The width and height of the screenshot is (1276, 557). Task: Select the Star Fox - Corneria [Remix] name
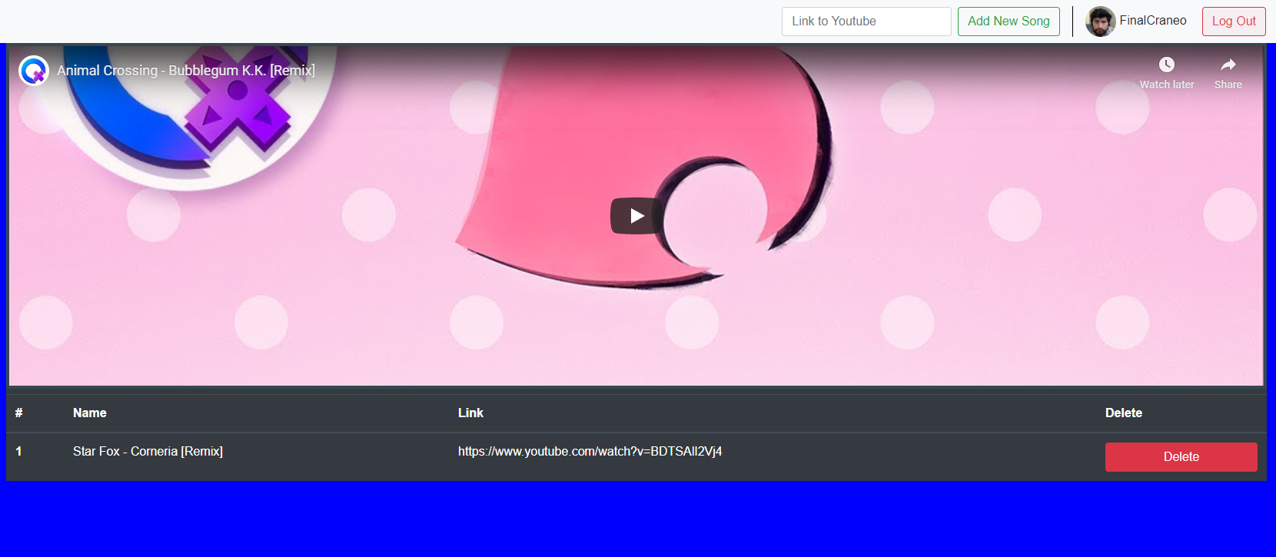pos(148,452)
